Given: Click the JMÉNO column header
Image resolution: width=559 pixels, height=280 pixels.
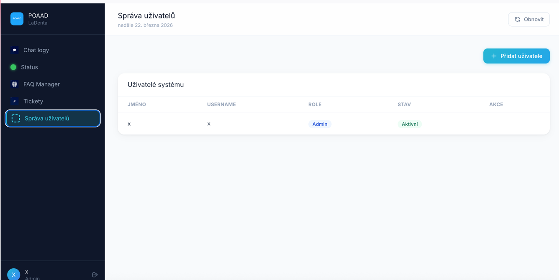Looking at the screenshot, I should pos(137,104).
